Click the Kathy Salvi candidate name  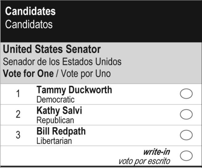(x=59, y=111)
